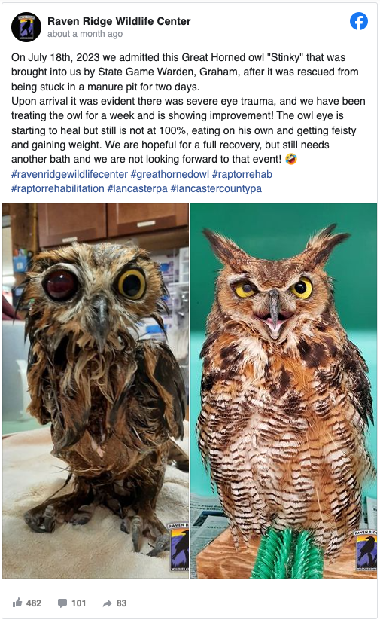The image size is (380, 623).
Task: Open the 'about a month ago' timestamp
Action: point(85,34)
